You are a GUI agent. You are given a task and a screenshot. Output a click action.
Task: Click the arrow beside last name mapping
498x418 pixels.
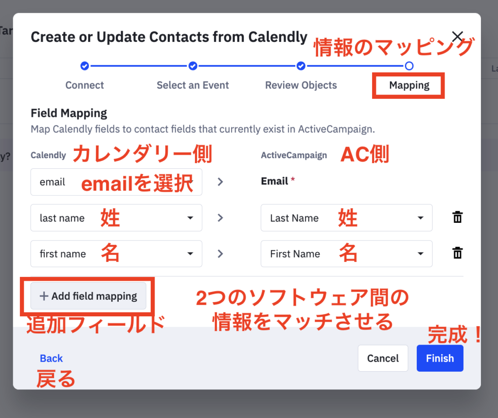click(x=220, y=218)
